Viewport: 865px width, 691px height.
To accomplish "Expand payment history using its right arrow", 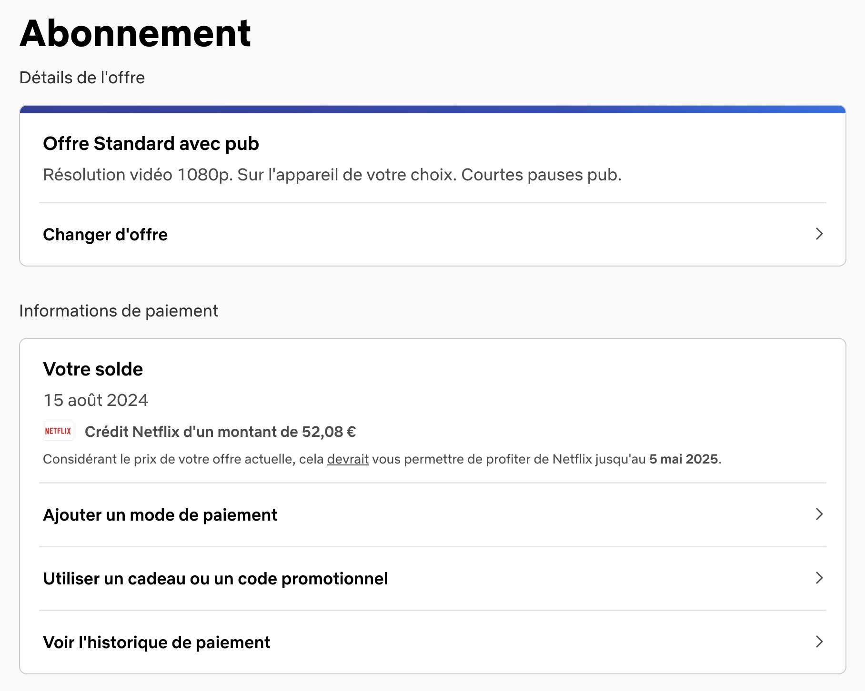I will point(819,642).
